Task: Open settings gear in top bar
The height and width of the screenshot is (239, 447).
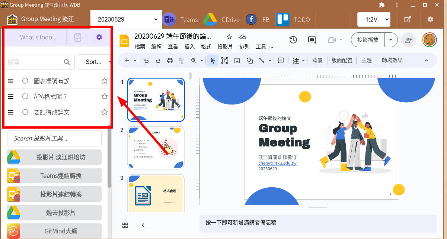Action: coord(431,19)
